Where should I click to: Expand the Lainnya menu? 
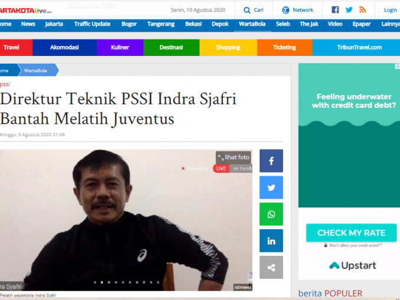tap(391, 24)
